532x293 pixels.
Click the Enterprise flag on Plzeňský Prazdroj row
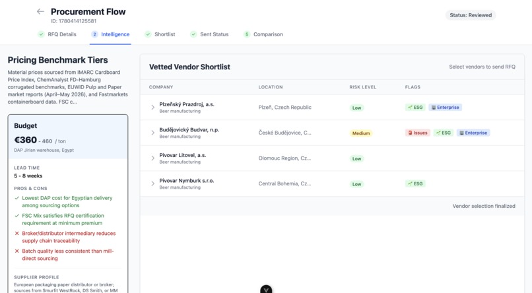(445, 107)
